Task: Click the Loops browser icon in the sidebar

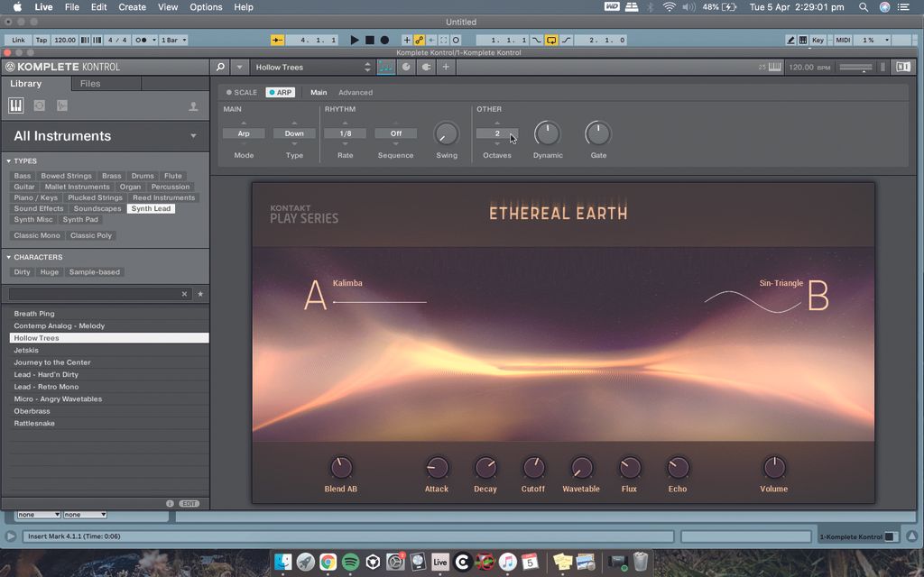Action: (x=40, y=105)
